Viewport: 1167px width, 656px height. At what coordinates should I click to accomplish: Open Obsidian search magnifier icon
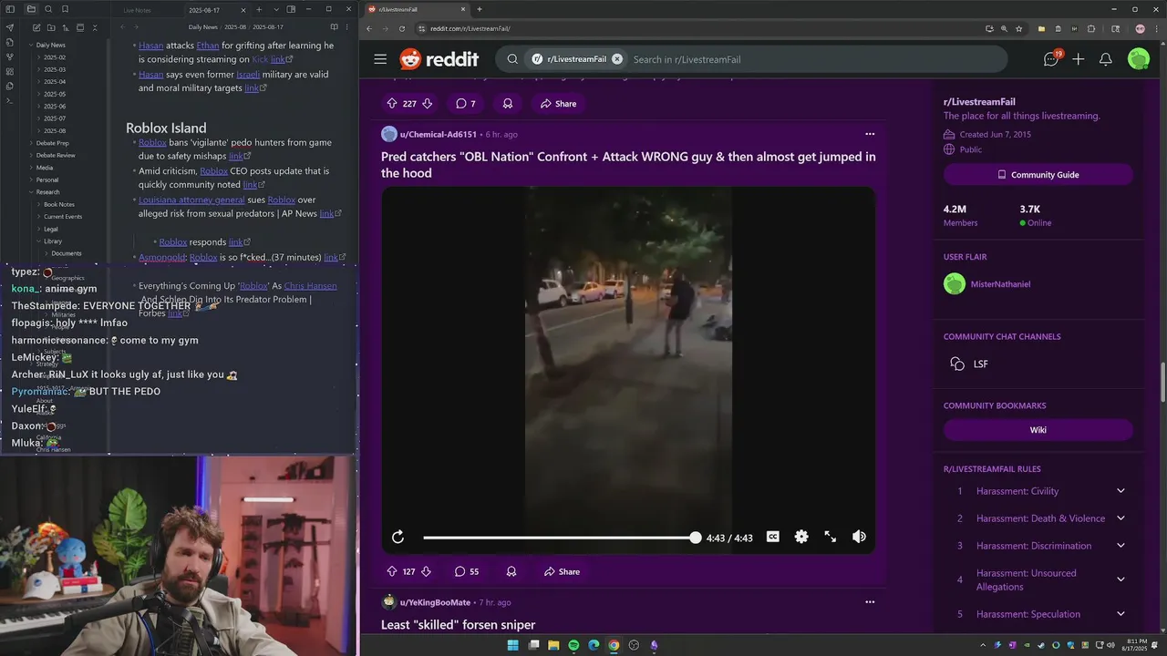pyautogui.click(x=49, y=9)
